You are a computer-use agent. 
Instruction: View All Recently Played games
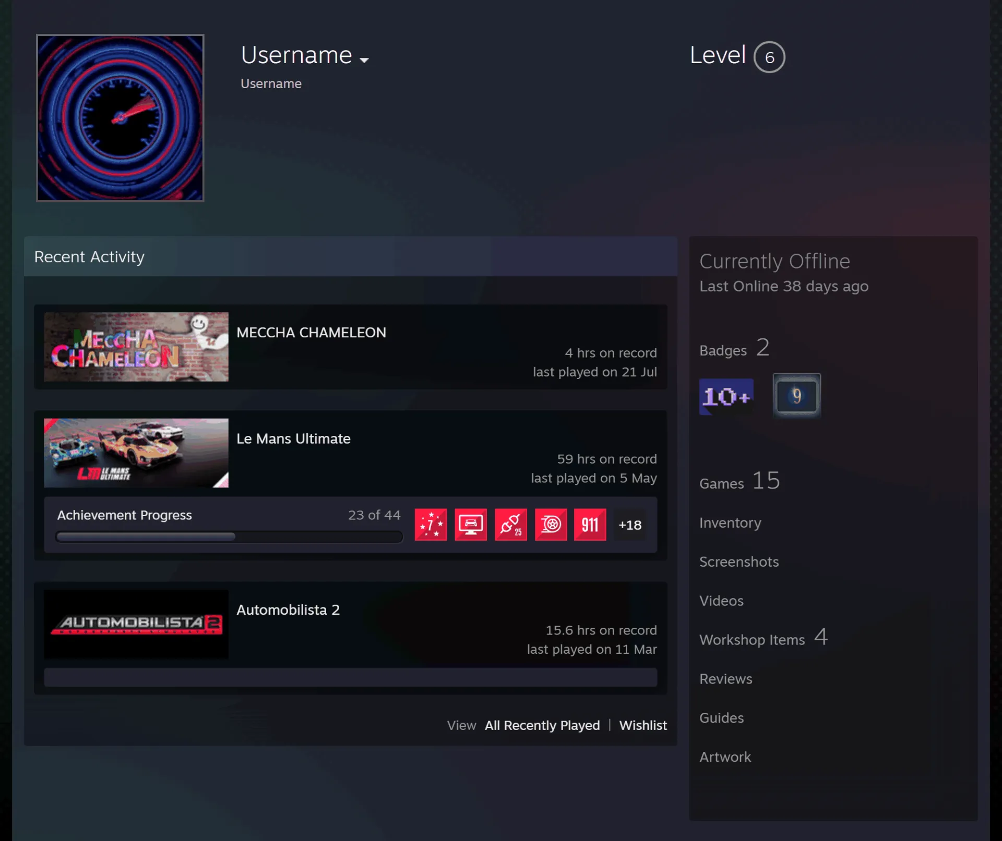click(x=542, y=725)
